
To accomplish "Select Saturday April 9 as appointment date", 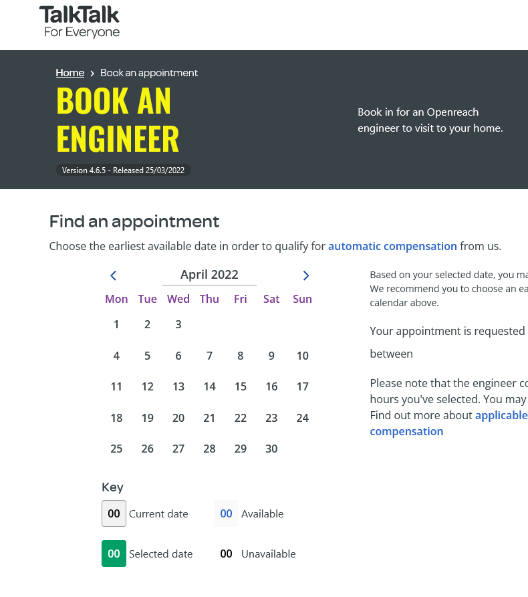I will [x=271, y=356].
